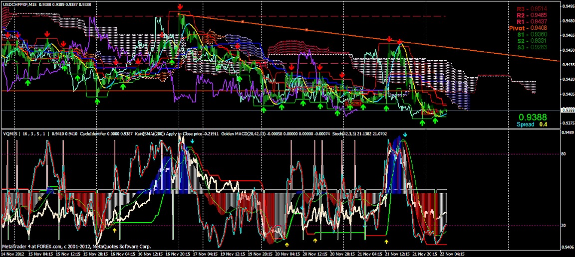
Task: Select the S3 support level label
Action: (531, 47)
